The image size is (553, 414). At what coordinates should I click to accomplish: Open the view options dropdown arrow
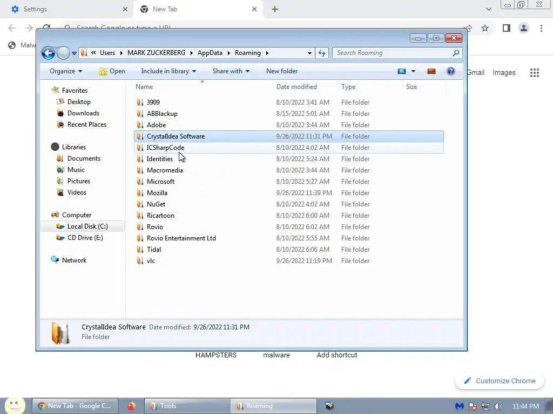(413, 72)
